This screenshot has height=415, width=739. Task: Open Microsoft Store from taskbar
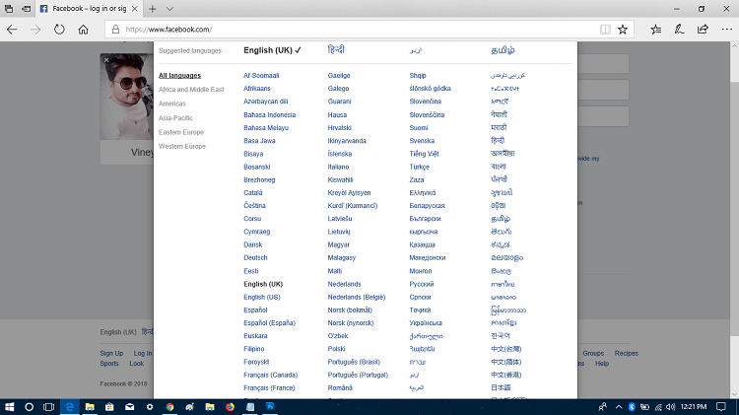[109, 406]
